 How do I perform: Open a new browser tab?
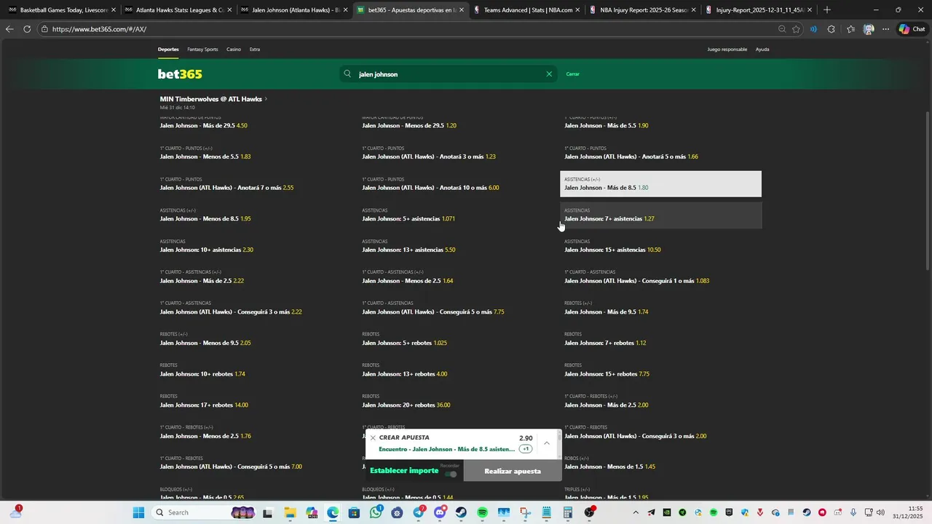point(826,10)
